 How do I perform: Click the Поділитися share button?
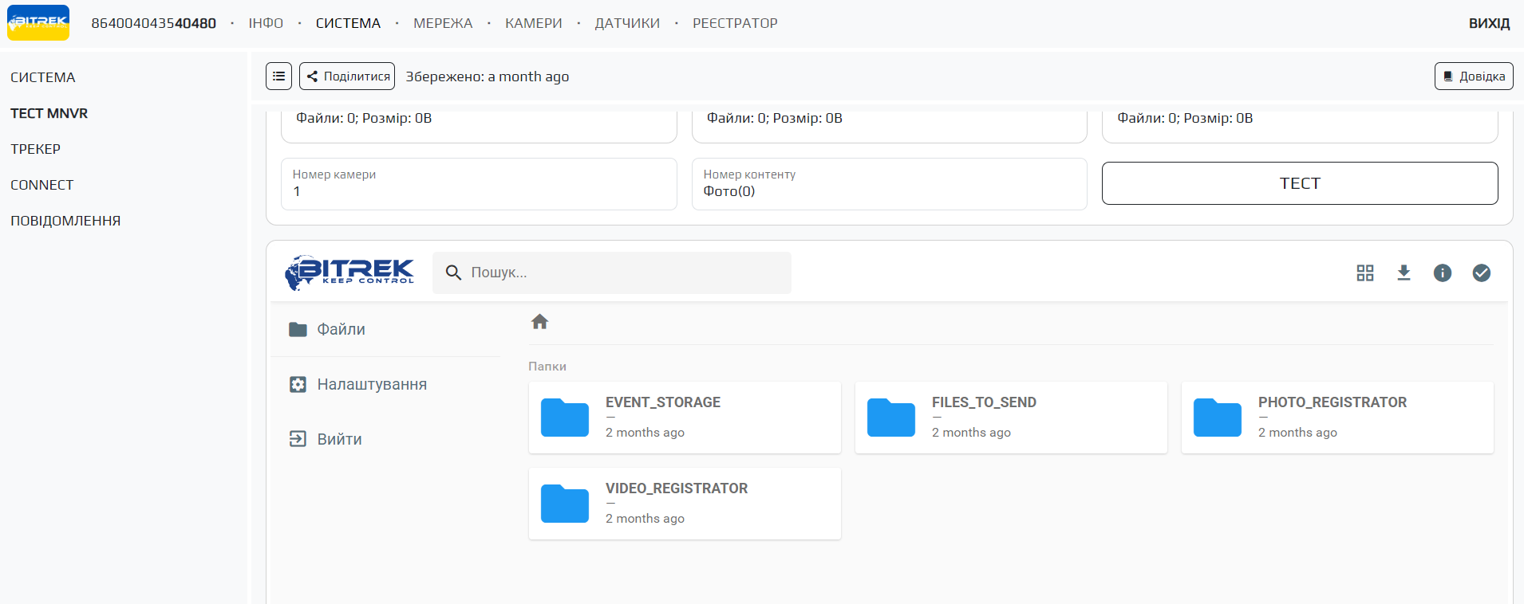pos(347,76)
